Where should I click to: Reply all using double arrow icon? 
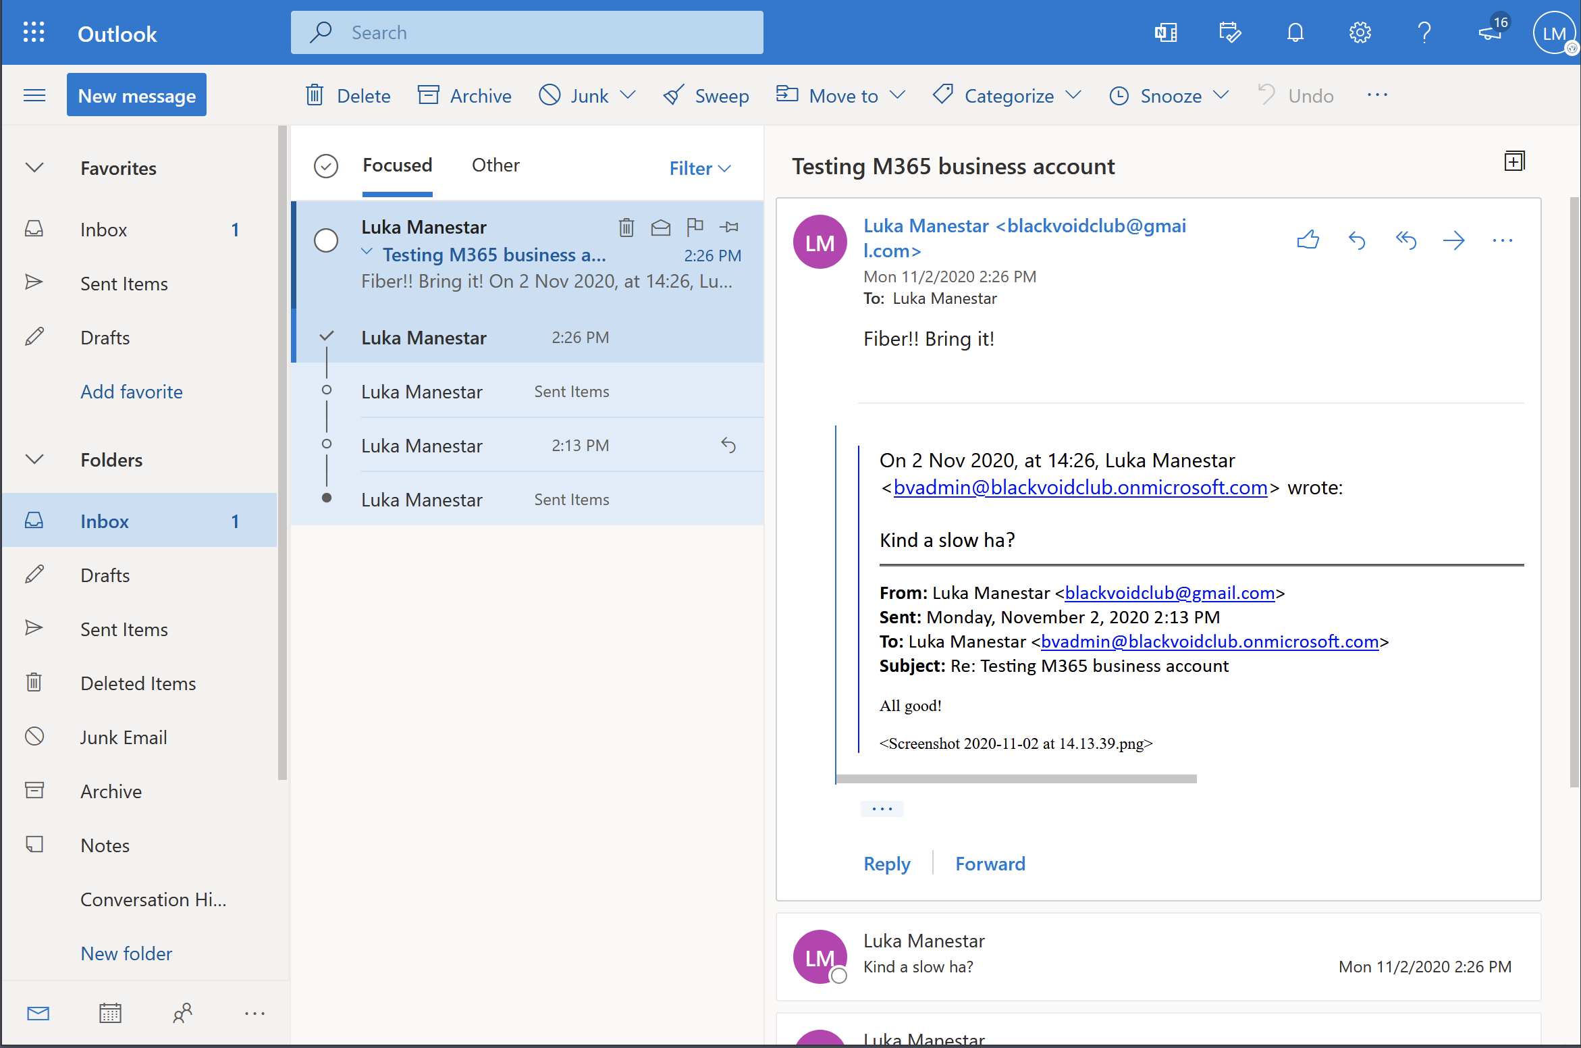[1405, 240]
